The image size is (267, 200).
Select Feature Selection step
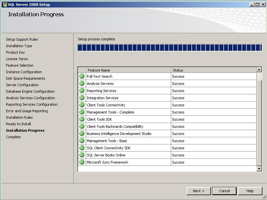(20, 65)
